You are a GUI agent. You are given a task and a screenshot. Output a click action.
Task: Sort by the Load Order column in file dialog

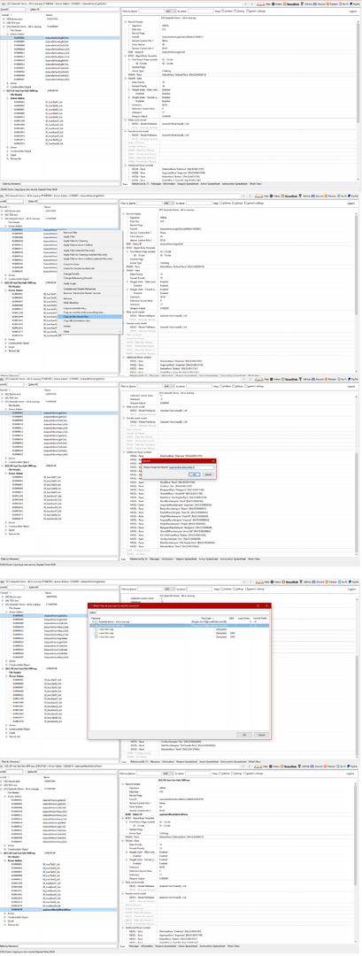click(x=244, y=618)
